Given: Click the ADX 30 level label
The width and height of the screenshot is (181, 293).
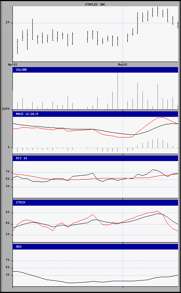Looking at the screenshot, I should 7,275.
